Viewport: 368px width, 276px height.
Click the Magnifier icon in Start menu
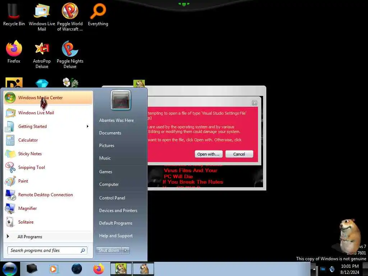coord(10,208)
